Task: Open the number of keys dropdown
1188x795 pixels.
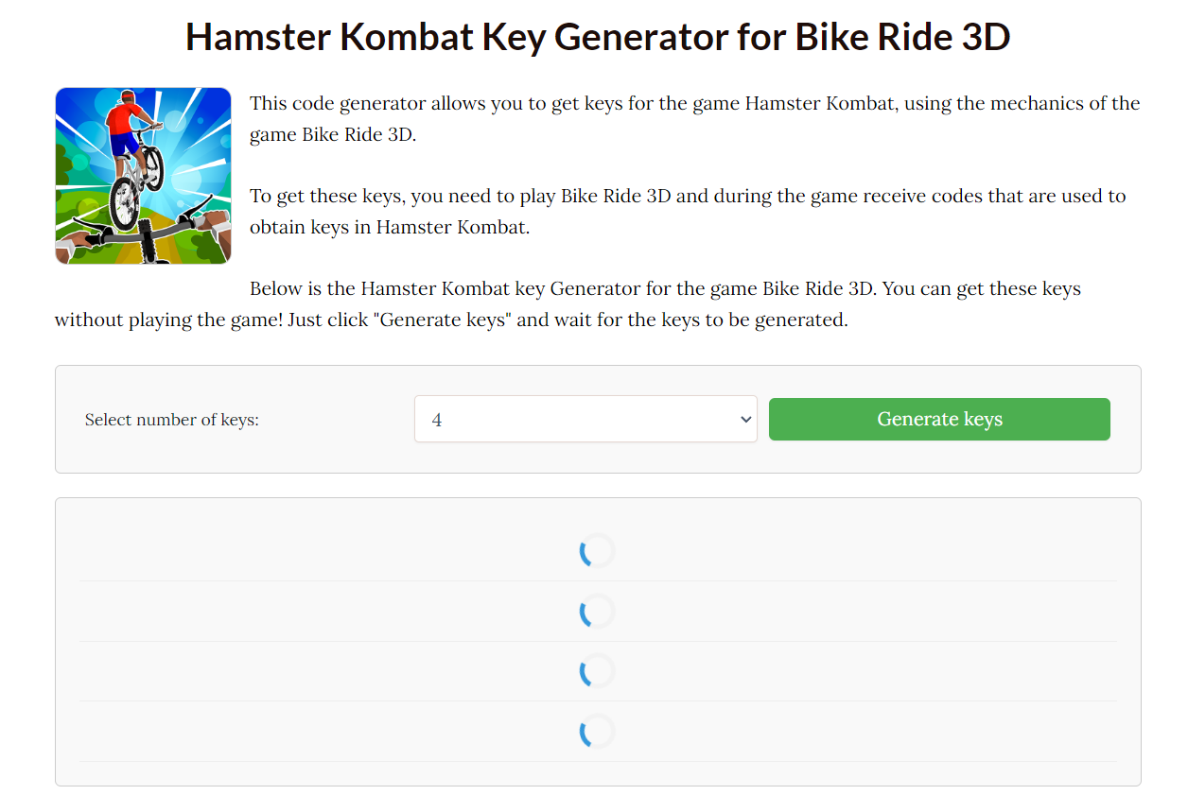Action: coord(585,419)
